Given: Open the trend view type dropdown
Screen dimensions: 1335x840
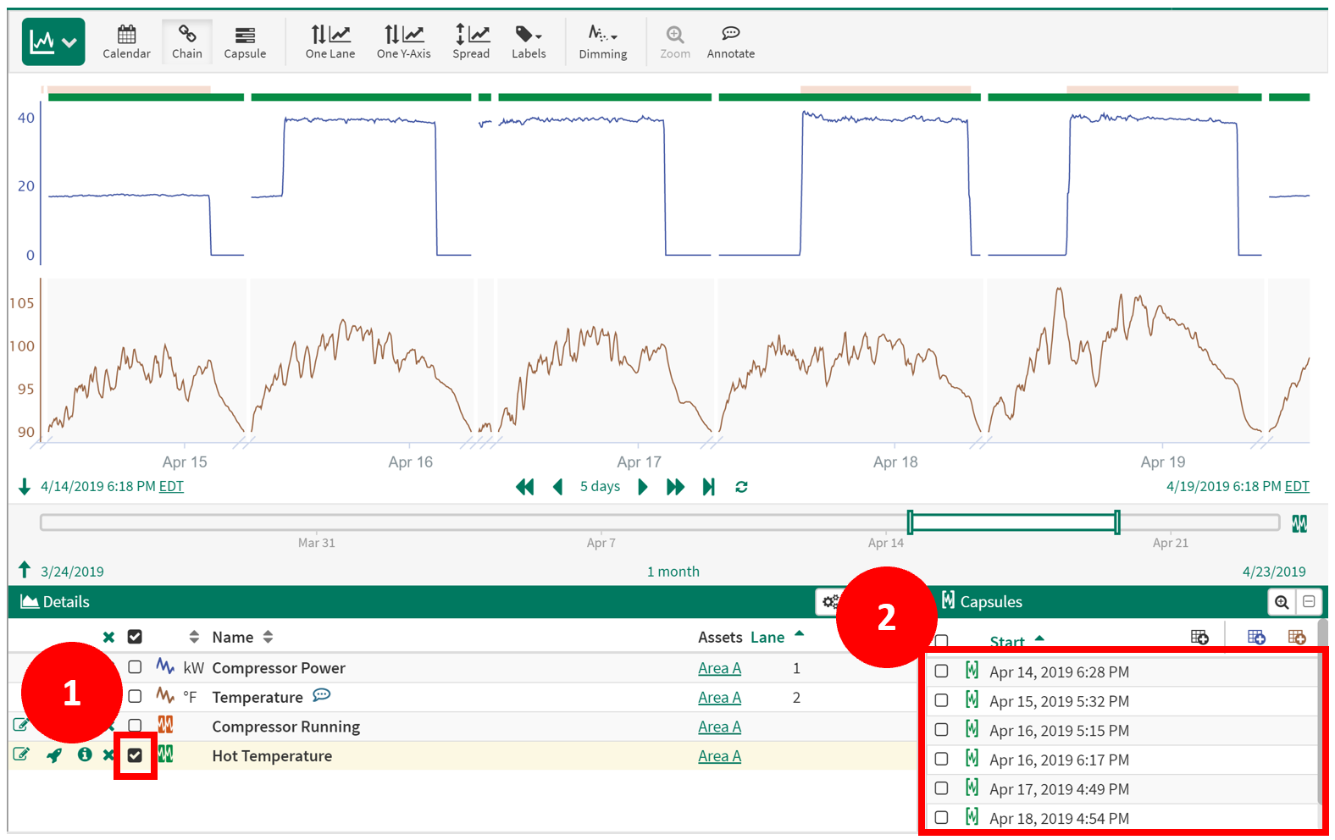Looking at the screenshot, I should (53, 41).
